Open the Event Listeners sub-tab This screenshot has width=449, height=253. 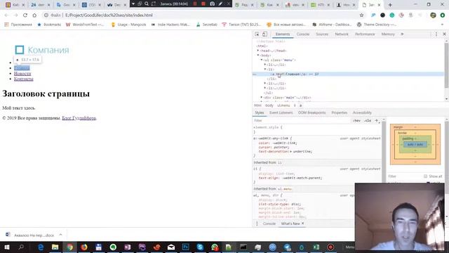click(x=281, y=112)
